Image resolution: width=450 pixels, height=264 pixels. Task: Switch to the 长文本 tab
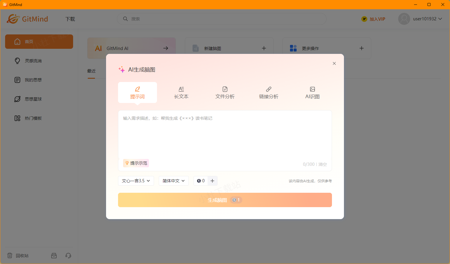pyautogui.click(x=181, y=92)
